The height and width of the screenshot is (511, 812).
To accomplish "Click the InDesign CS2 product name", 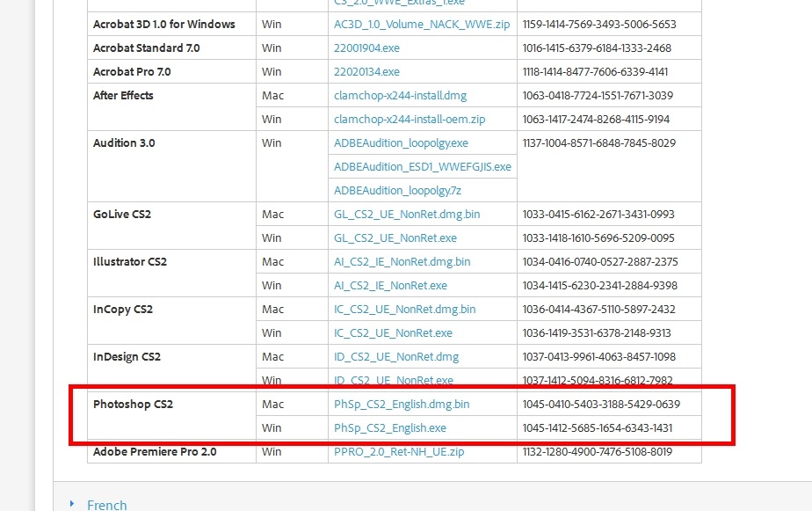I will (x=127, y=357).
